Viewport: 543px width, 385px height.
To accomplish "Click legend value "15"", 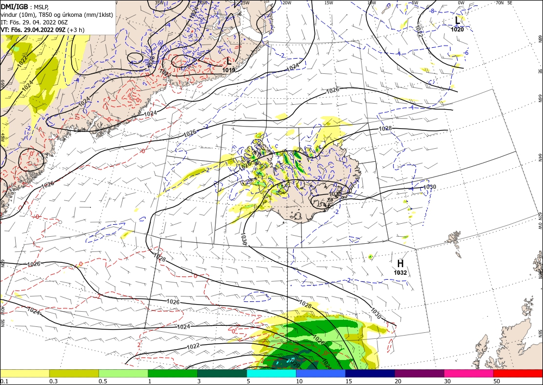I will point(349,381).
